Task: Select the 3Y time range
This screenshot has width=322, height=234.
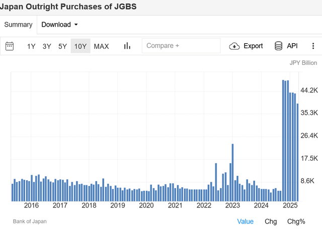Action: [47, 46]
